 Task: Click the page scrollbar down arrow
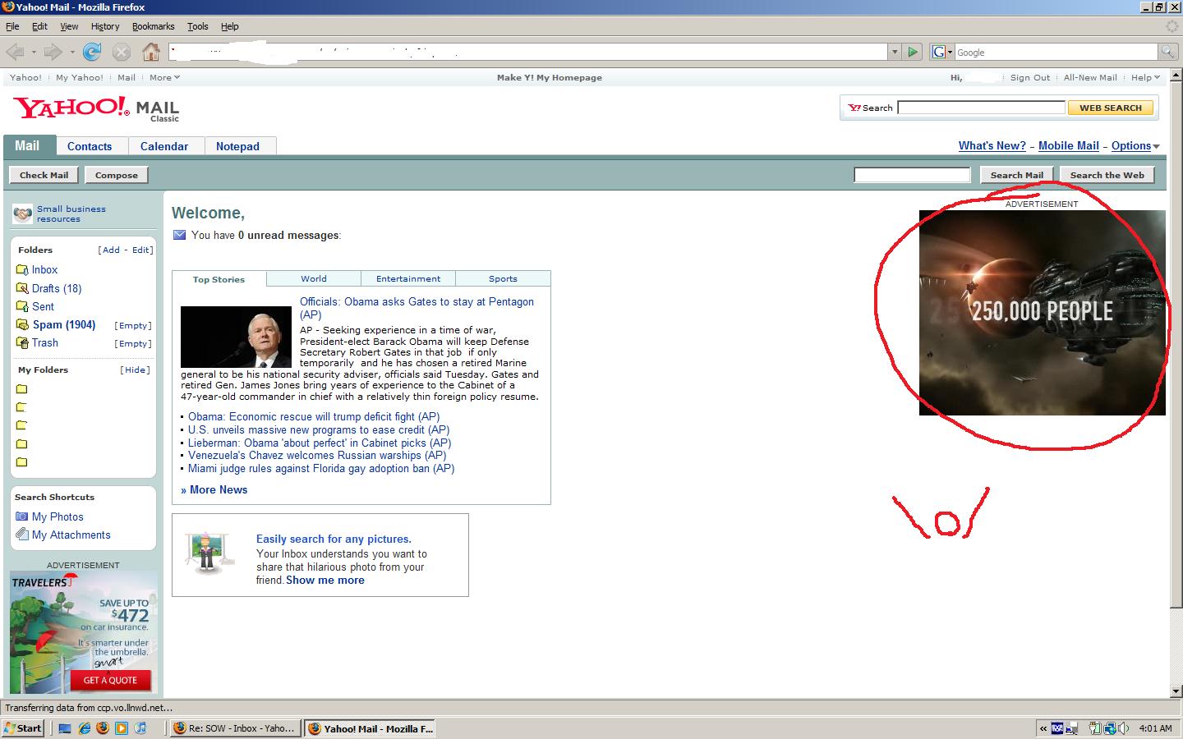pos(1175,691)
